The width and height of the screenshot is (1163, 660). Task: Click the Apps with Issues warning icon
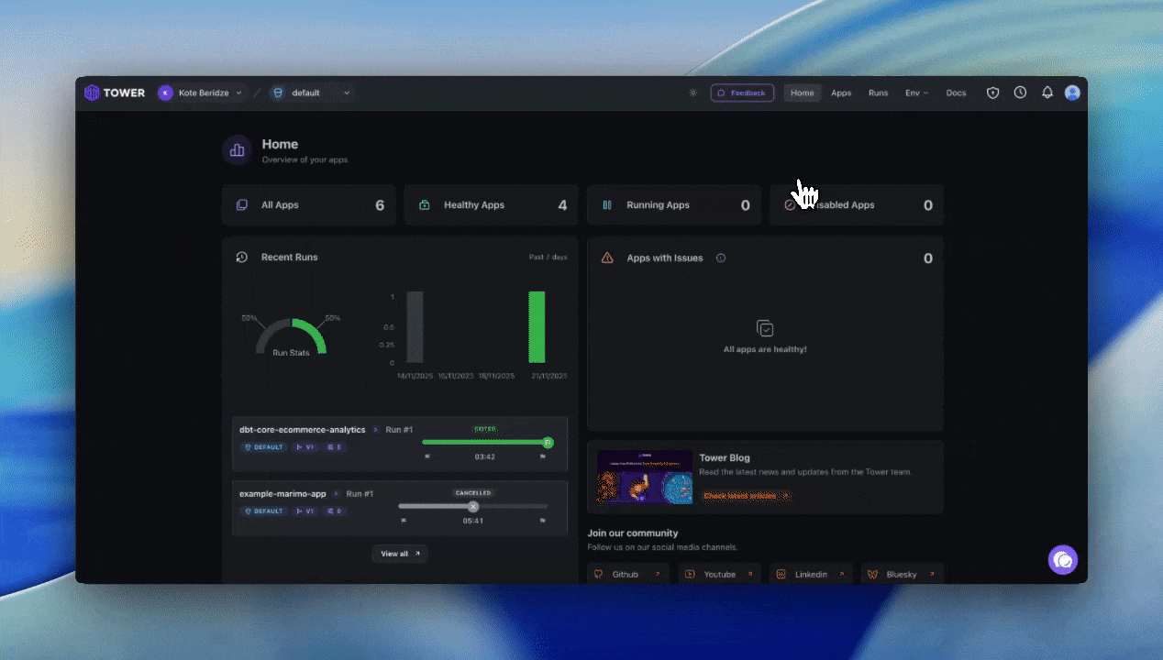[606, 258]
